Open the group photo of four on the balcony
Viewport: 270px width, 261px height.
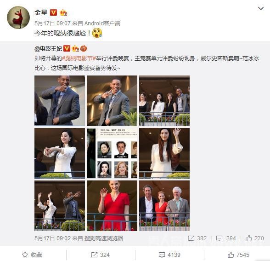click(x=164, y=101)
